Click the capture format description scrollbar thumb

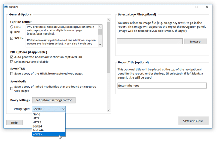click(100, 32)
